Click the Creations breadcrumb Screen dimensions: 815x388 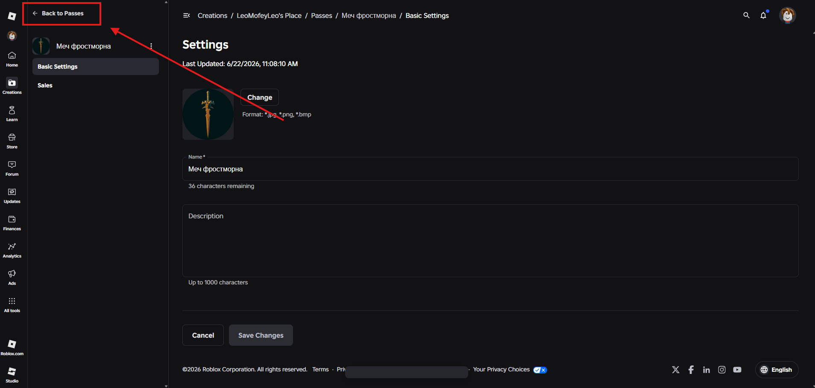pos(212,15)
